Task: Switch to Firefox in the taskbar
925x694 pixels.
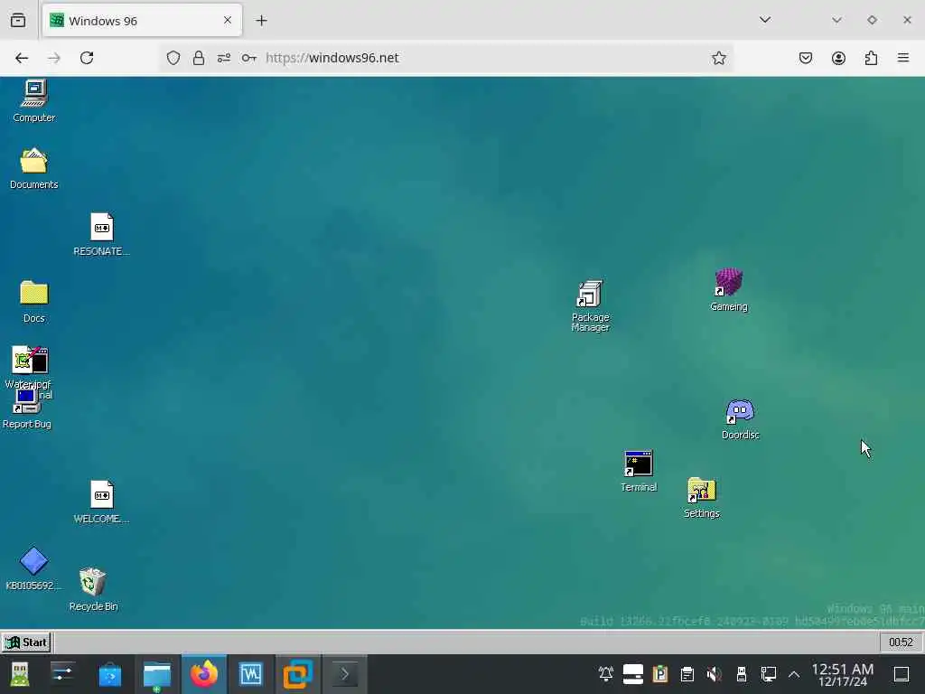Action: pyautogui.click(x=204, y=674)
